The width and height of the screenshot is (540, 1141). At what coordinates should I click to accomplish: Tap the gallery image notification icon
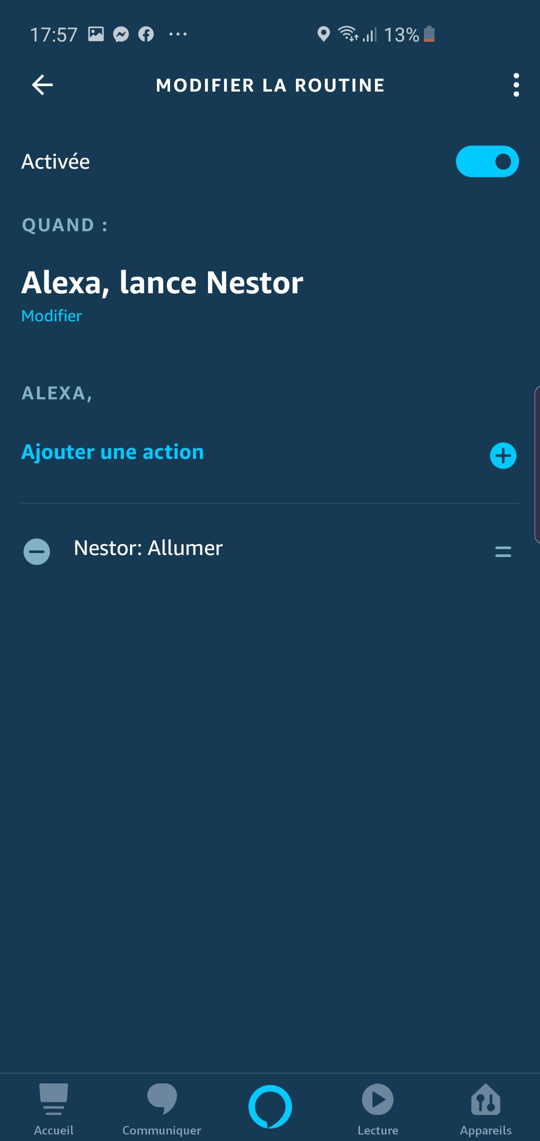click(96, 34)
